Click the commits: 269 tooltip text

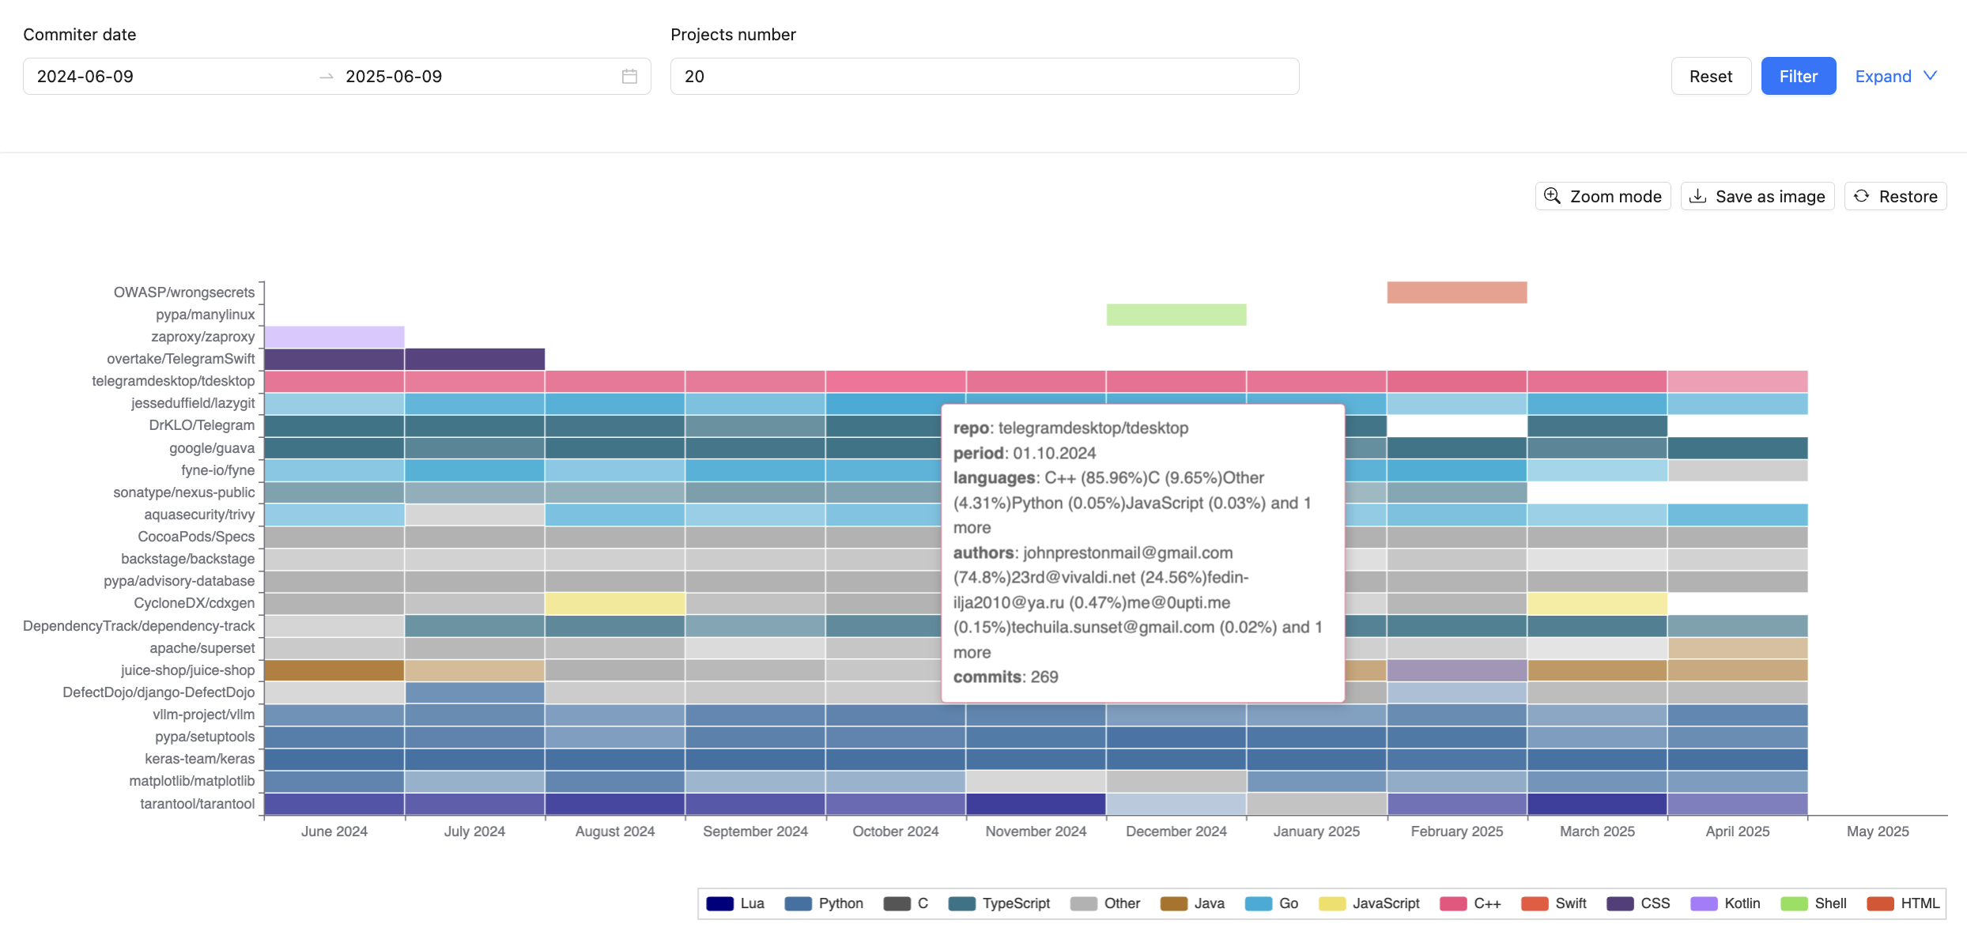point(1006,677)
